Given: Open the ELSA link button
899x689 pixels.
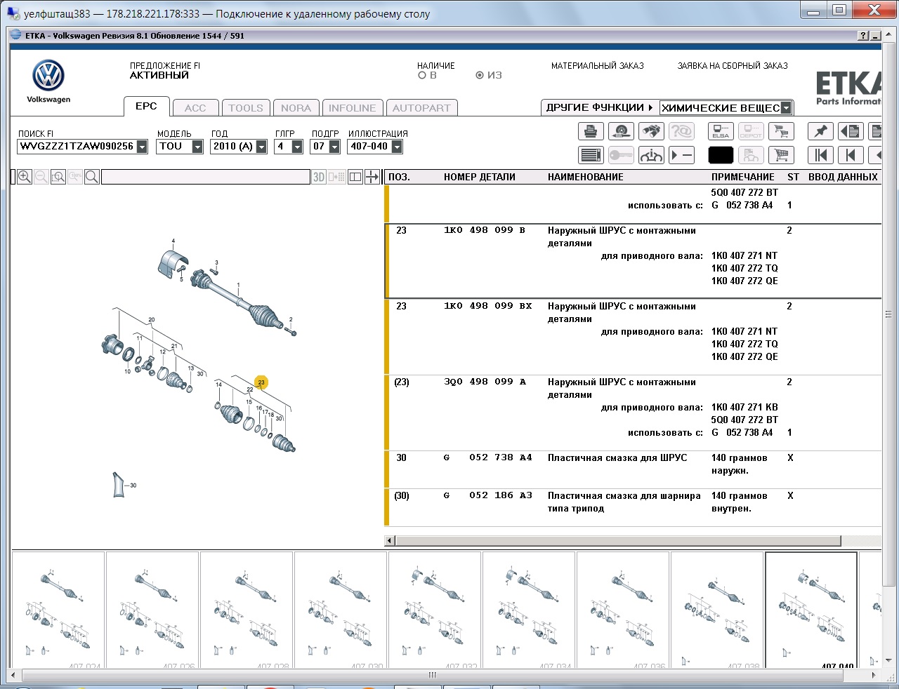Looking at the screenshot, I should (x=721, y=131).
